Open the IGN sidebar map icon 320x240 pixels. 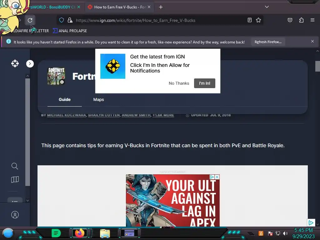coord(15,179)
